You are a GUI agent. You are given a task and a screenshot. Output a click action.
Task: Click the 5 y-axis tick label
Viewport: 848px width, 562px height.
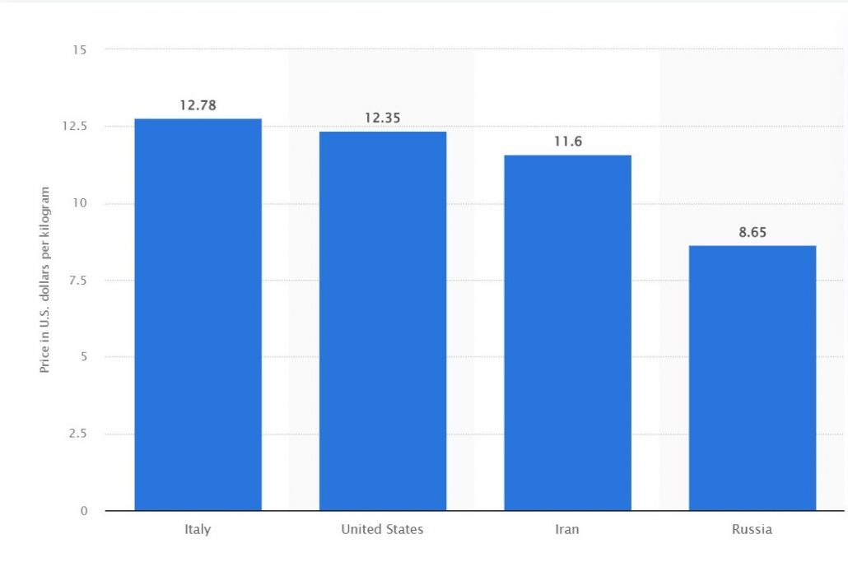(x=83, y=357)
